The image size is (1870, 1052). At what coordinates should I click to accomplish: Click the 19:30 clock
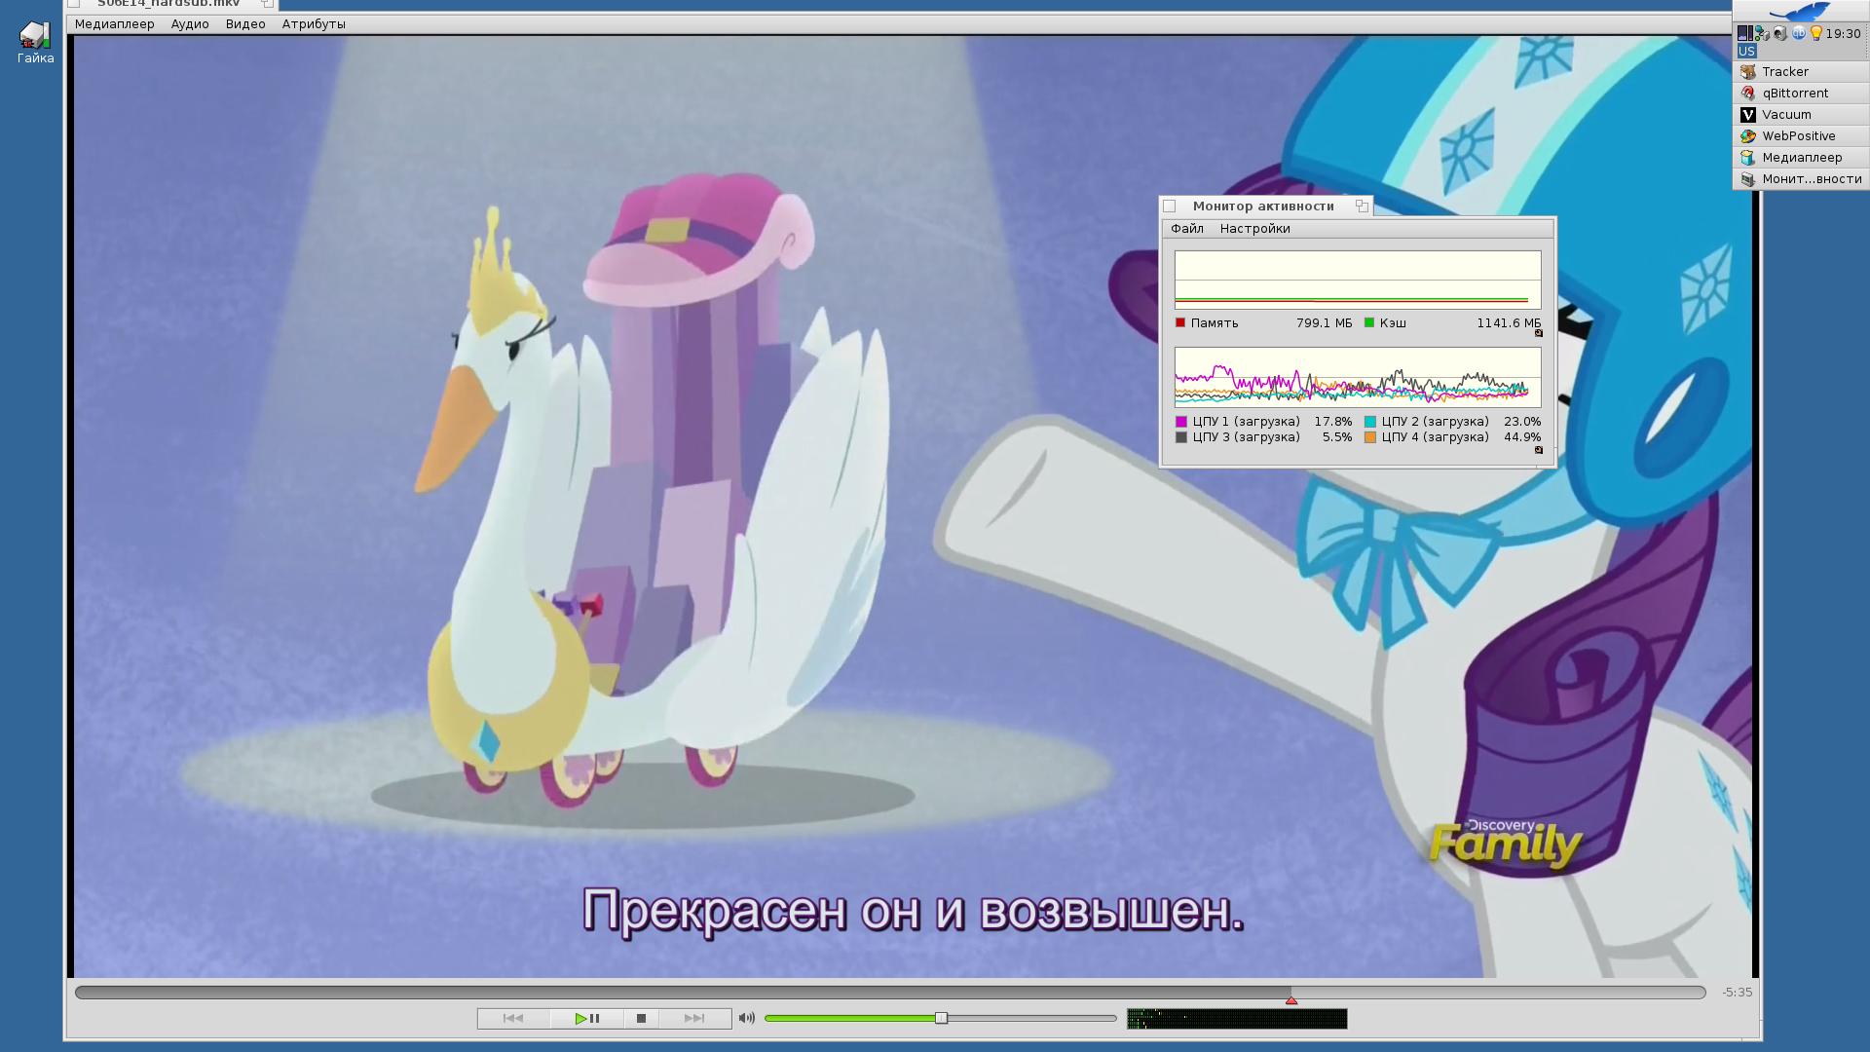coord(1843,33)
